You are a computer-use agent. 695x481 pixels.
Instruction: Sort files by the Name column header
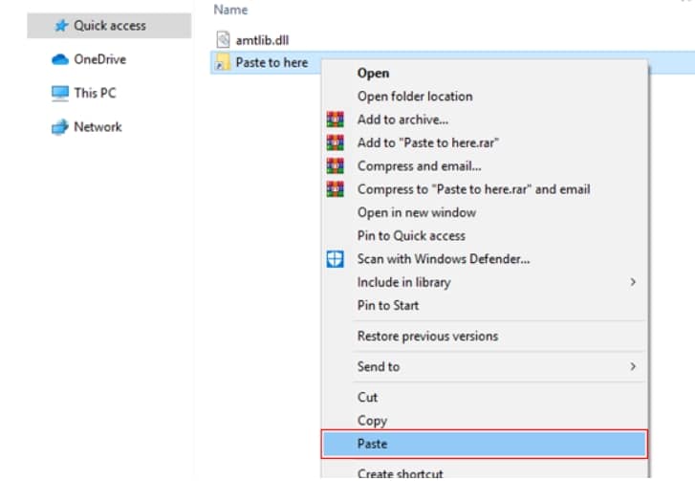230,10
